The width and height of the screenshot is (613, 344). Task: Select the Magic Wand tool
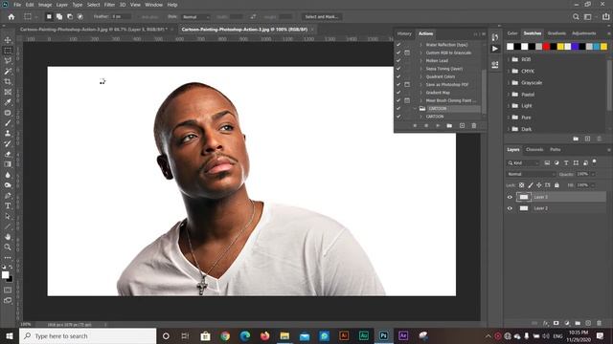pyautogui.click(x=8, y=72)
